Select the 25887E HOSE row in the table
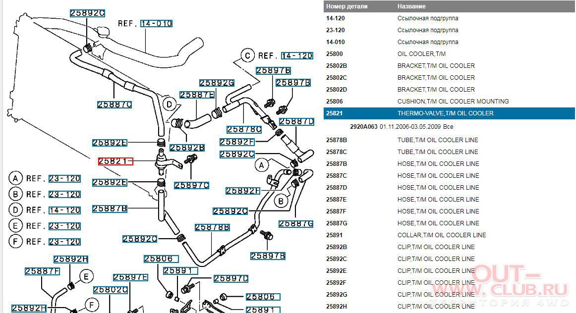 [x=449, y=199]
